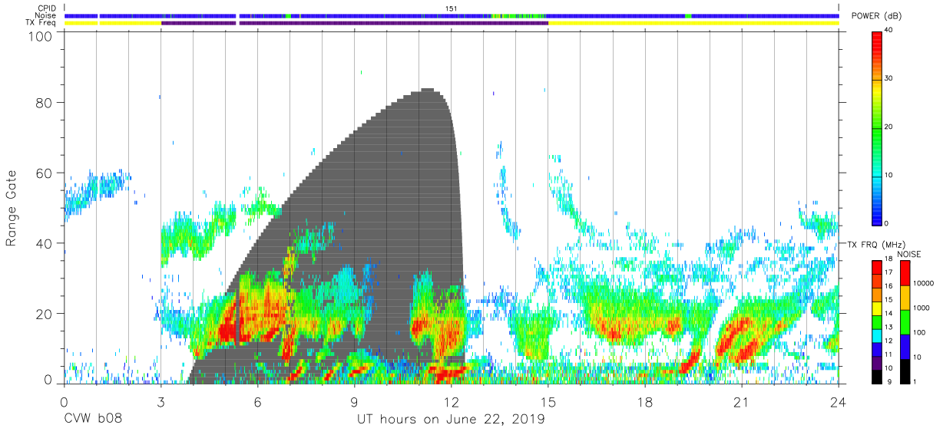Click the 21 hour tick on UT axis
Viewport: 943px width, 435px height.
click(742, 401)
